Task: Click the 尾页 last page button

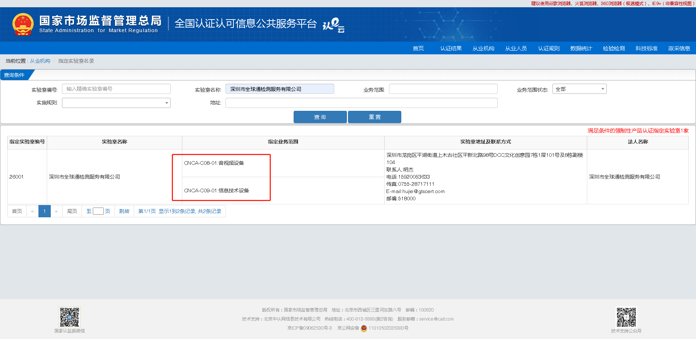Action: [72, 211]
